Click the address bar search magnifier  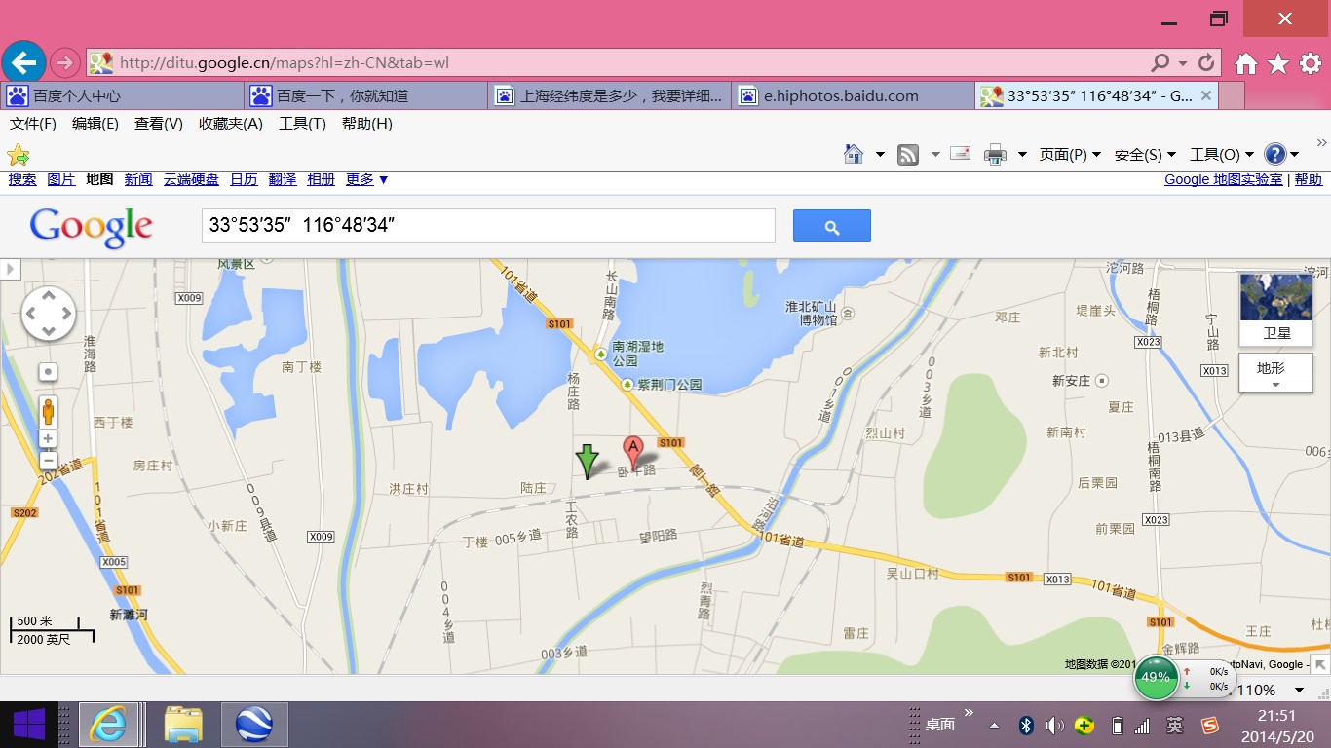(1160, 62)
